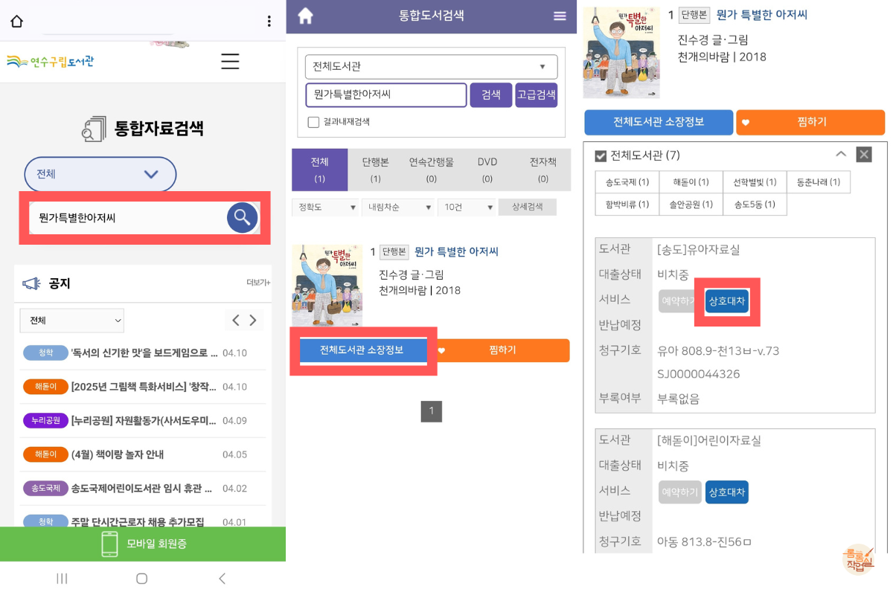Open the browser three-dot overflow menu
The image size is (893, 595).
pos(269,21)
